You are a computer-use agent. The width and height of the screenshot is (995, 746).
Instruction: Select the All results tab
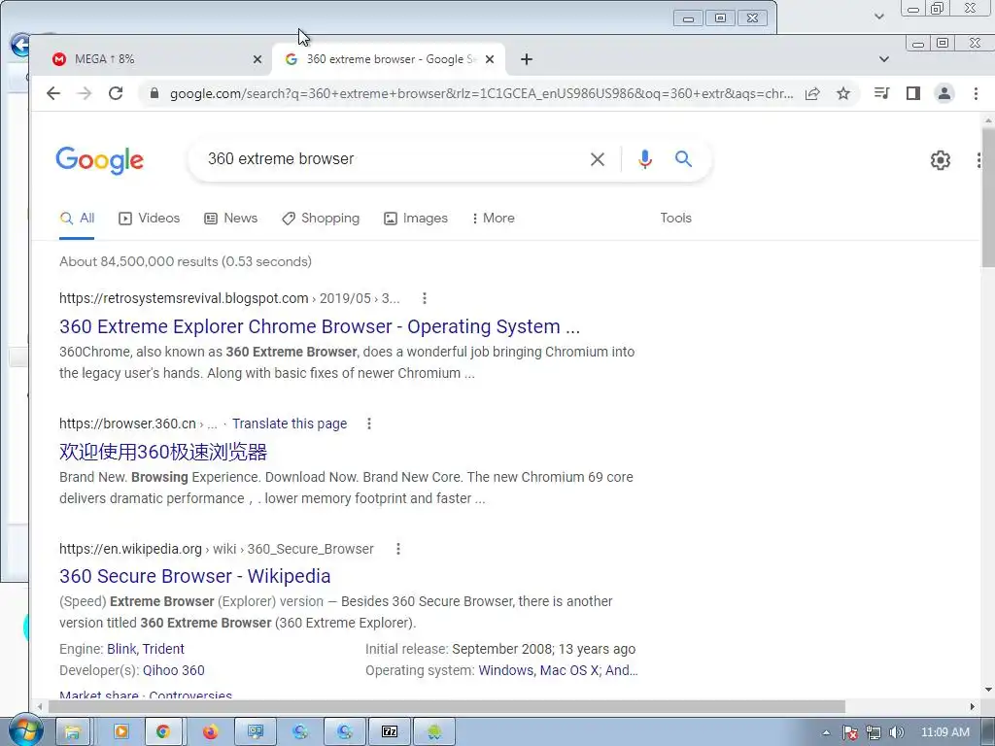click(77, 219)
